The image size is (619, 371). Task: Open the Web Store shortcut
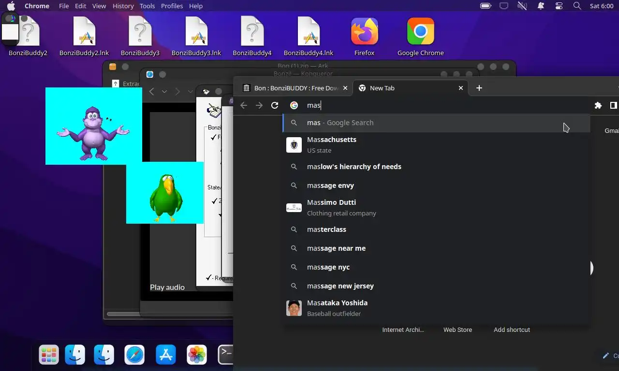(457, 329)
